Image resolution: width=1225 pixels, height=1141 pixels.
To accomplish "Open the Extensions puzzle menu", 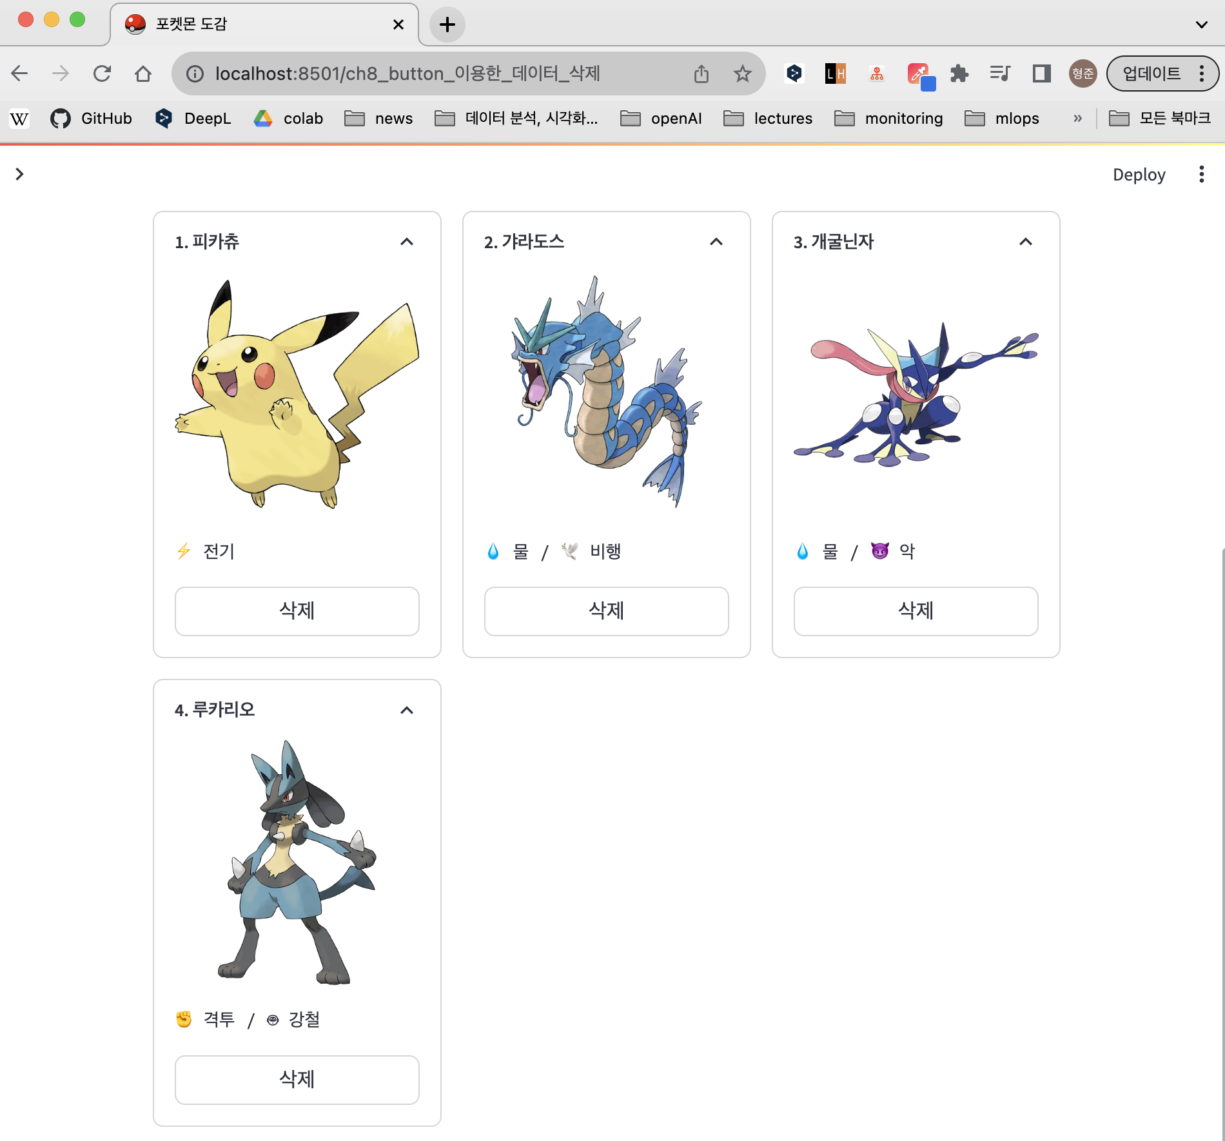I will point(959,73).
